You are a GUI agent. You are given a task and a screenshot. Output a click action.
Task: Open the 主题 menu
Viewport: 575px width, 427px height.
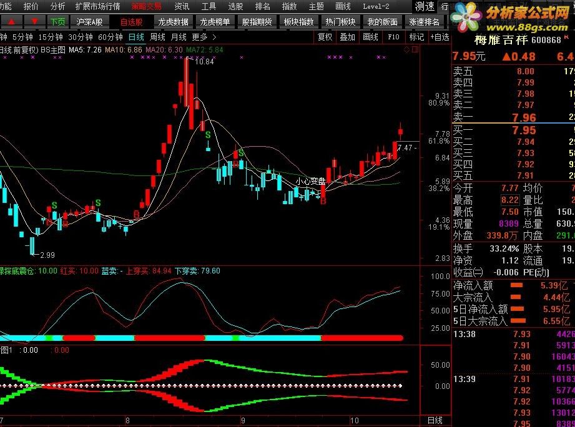tap(316, 6)
